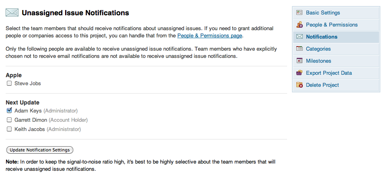Tick the Keith Jacobs checkbox
This screenshot has width=386, height=178.
pos(9,129)
